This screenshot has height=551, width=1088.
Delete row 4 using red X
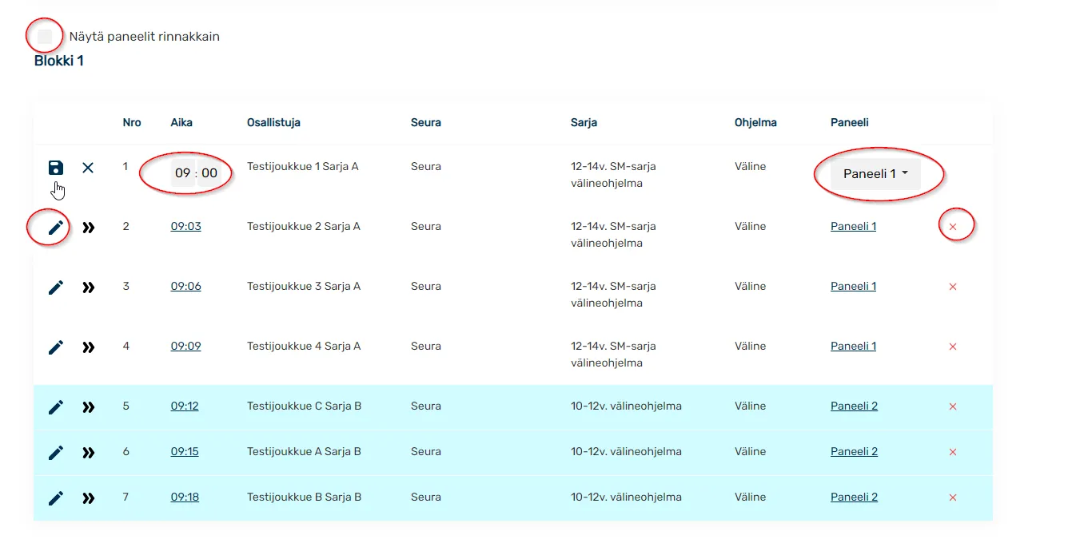point(952,347)
